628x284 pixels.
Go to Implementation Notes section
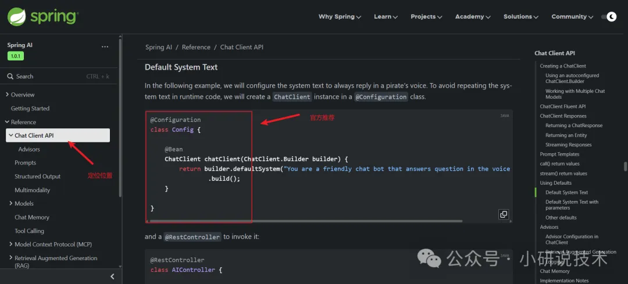point(564,281)
